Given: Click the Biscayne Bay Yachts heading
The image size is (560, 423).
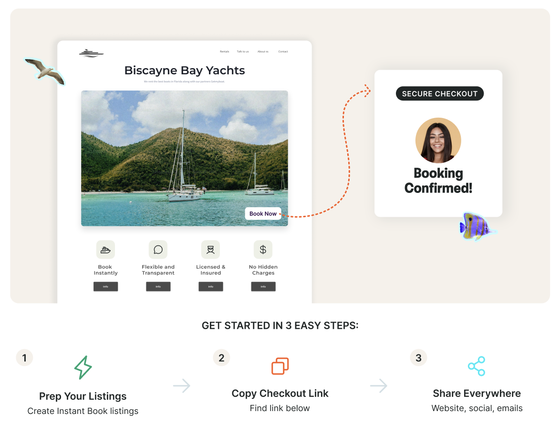Looking at the screenshot, I should click(185, 70).
